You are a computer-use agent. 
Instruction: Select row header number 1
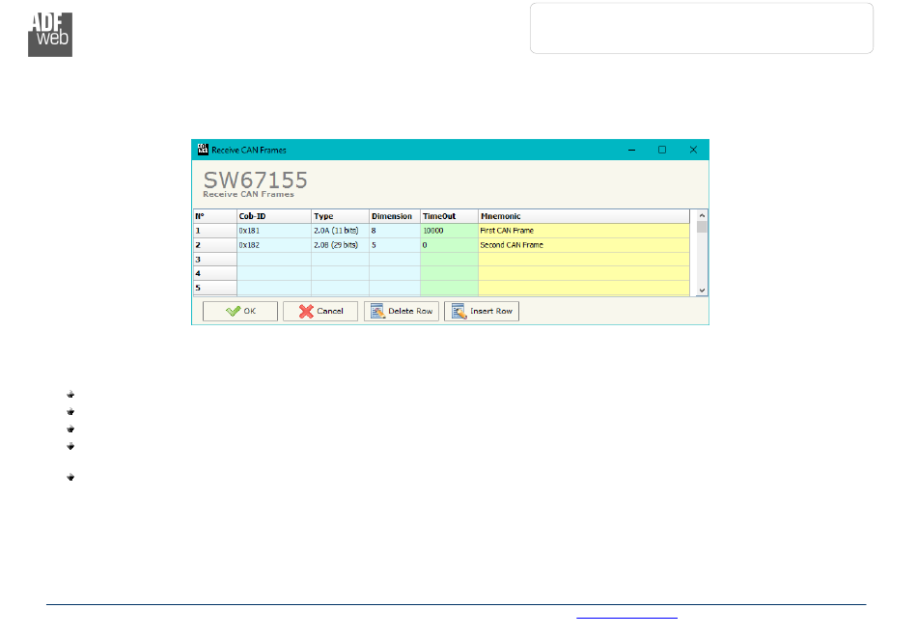tap(214, 231)
